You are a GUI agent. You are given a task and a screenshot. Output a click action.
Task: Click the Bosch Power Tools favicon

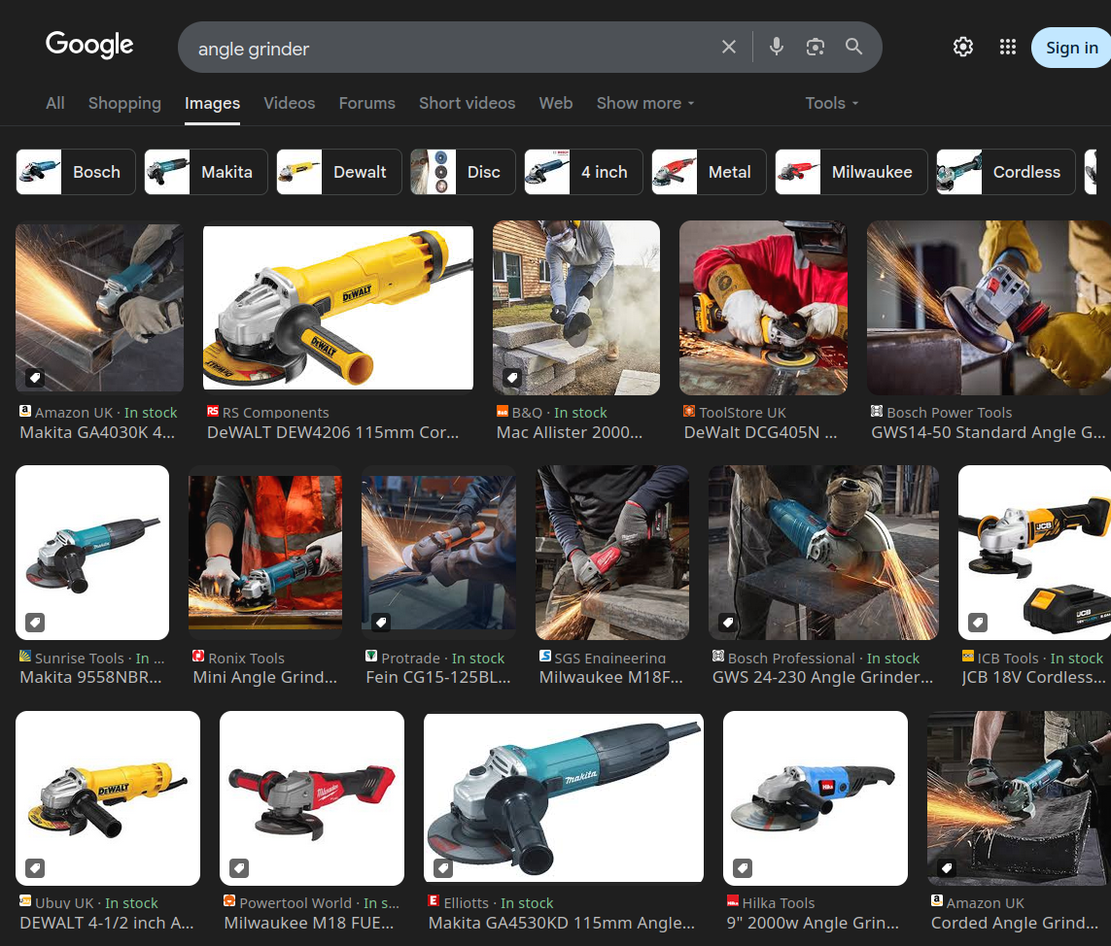point(877,411)
